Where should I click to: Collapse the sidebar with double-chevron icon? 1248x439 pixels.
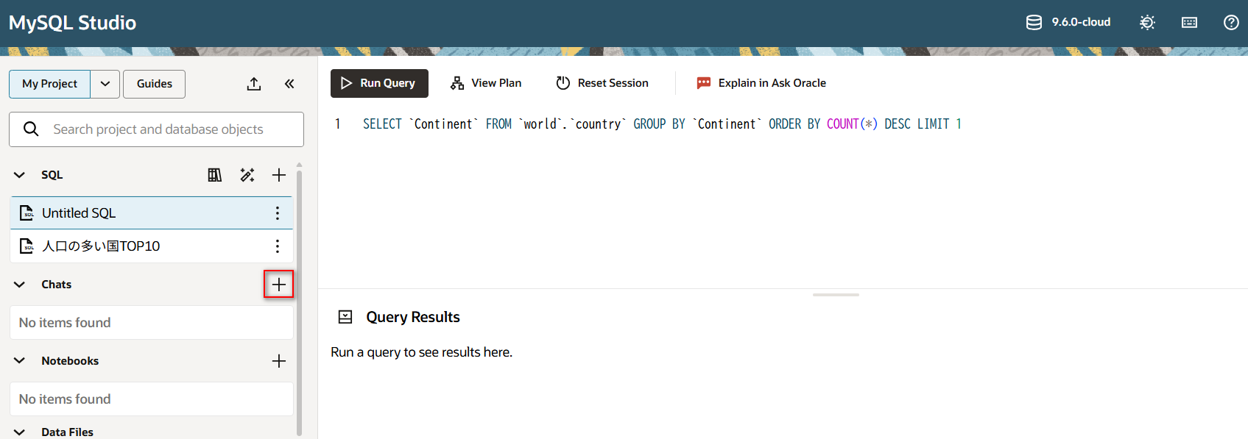click(289, 84)
